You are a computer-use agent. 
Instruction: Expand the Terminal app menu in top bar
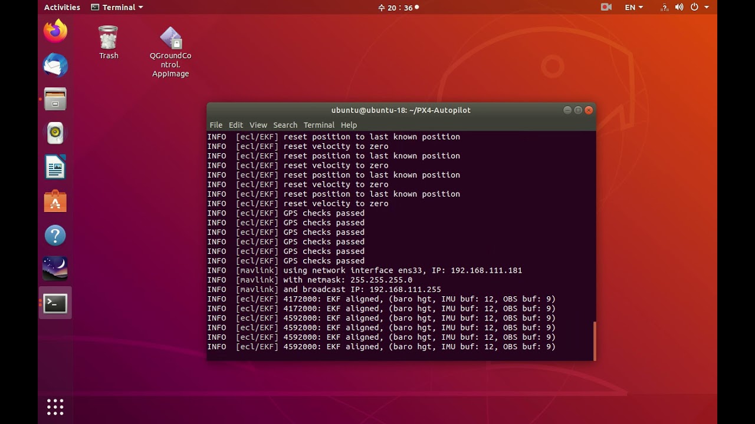(117, 7)
